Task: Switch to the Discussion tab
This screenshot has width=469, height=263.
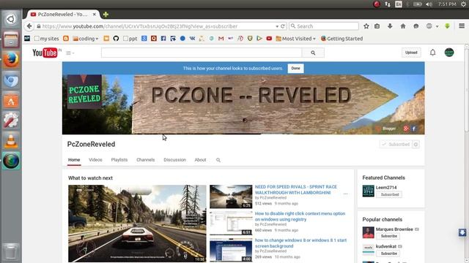Action: (x=174, y=160)
